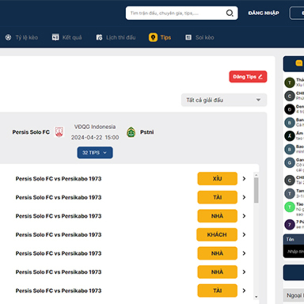Viewport: 304px width, 304px height.
Task: Click the chat message input box
Action: pos(294,251)
